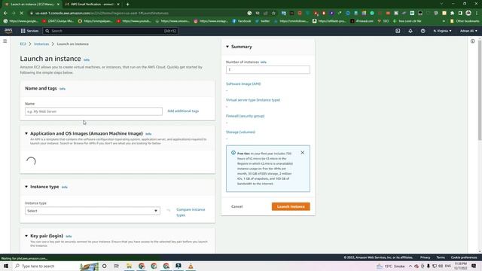Open the Windows notification center
Screen dimensions: 482x271
474,266
